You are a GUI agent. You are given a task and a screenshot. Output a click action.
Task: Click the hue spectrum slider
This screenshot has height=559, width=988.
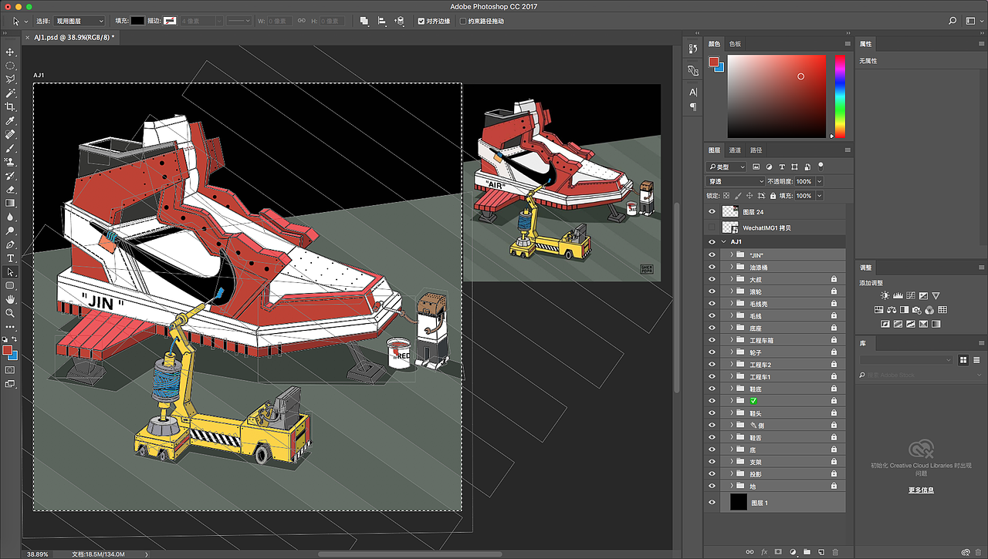coord(840,96)
